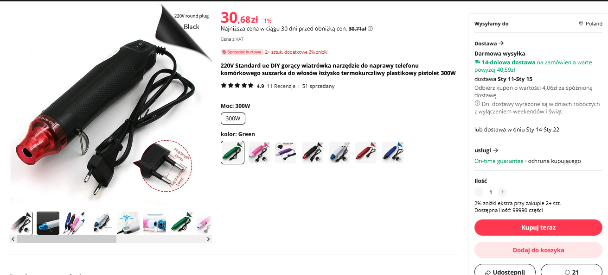Click the location pin icon next to Poland
Viewport: 608px width, 275px height.
[x=581, y=24]
